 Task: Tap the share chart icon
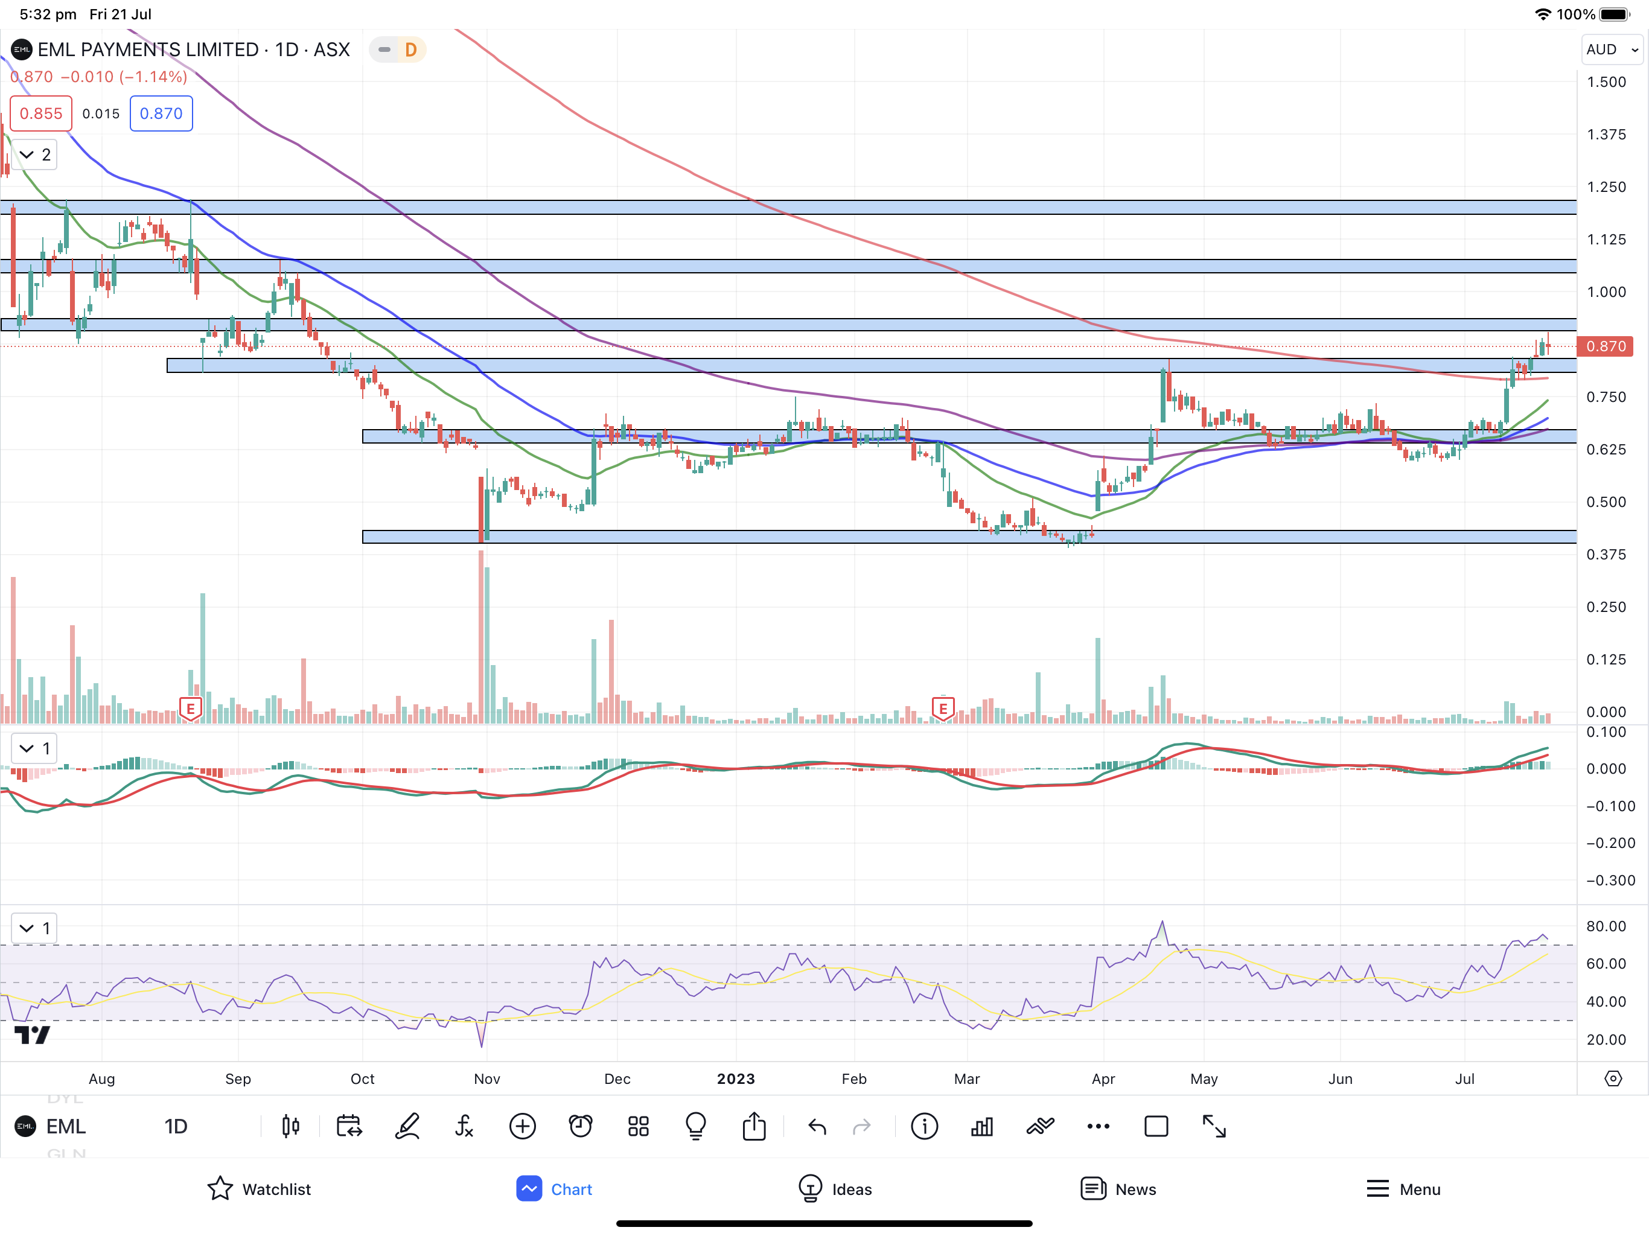point(754,1126)
